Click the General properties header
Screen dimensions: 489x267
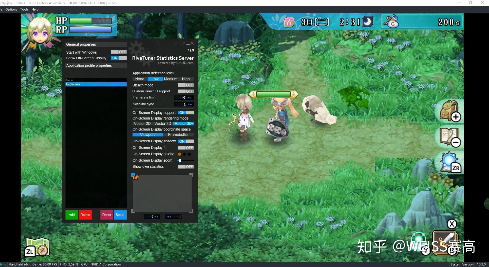pyautogui.click(x=96, y=44)
